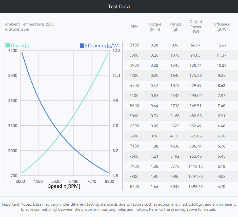
Task: Click the teal Thrust legend color square
Action: (x=7, y=45)
